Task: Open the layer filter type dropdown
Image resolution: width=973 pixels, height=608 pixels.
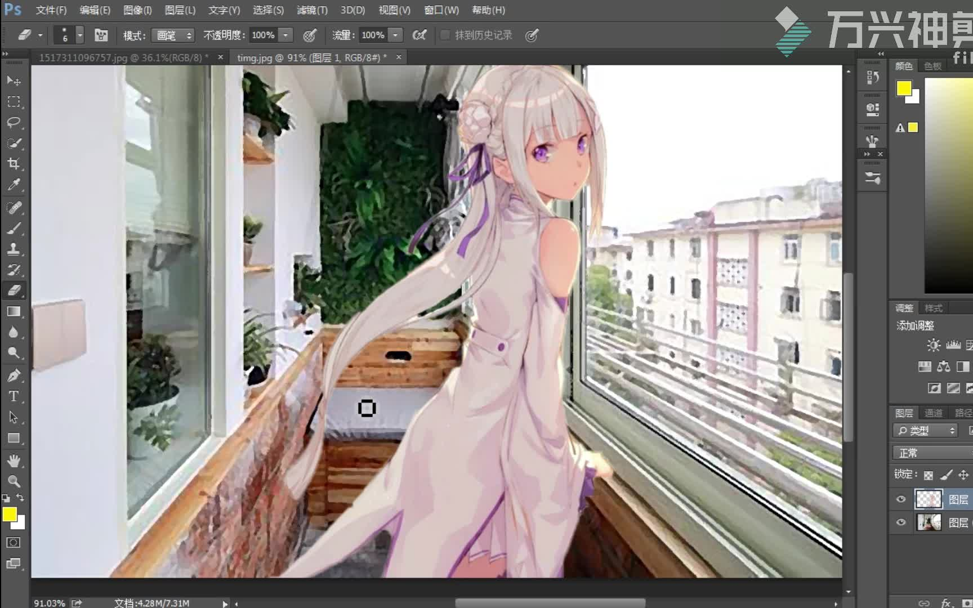Action: pos(926,431)
